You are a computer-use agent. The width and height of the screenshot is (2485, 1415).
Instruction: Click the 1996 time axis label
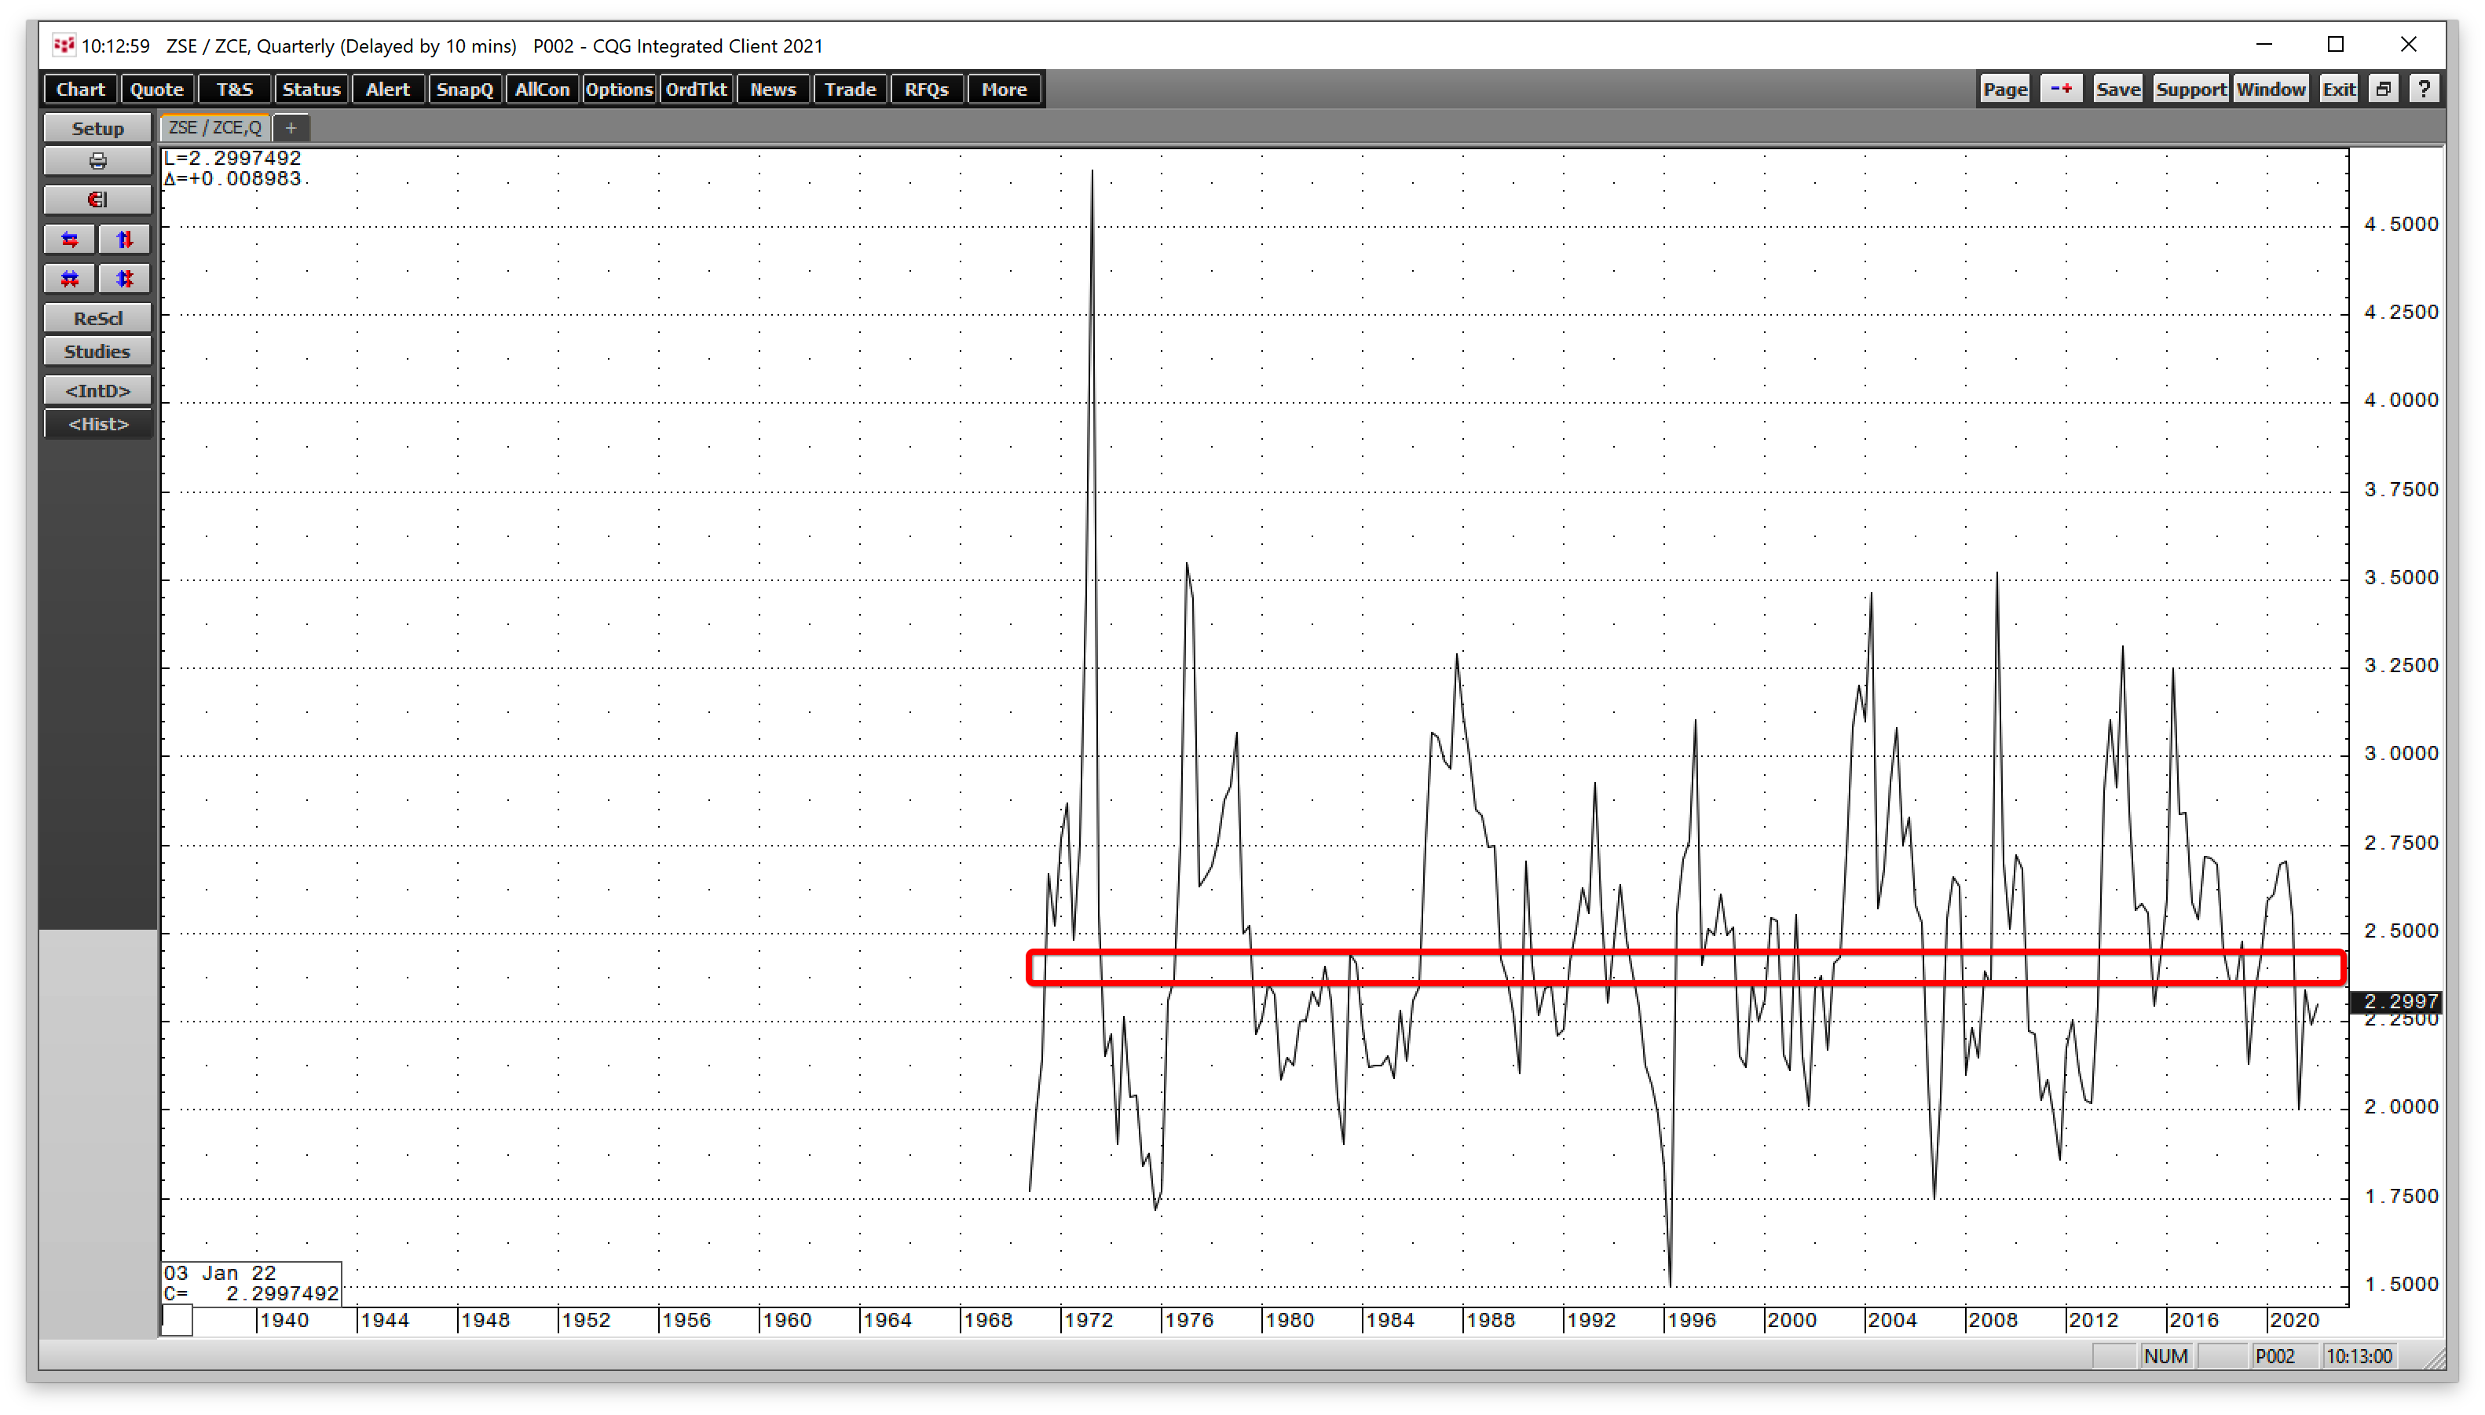tap(1691, 1321)
